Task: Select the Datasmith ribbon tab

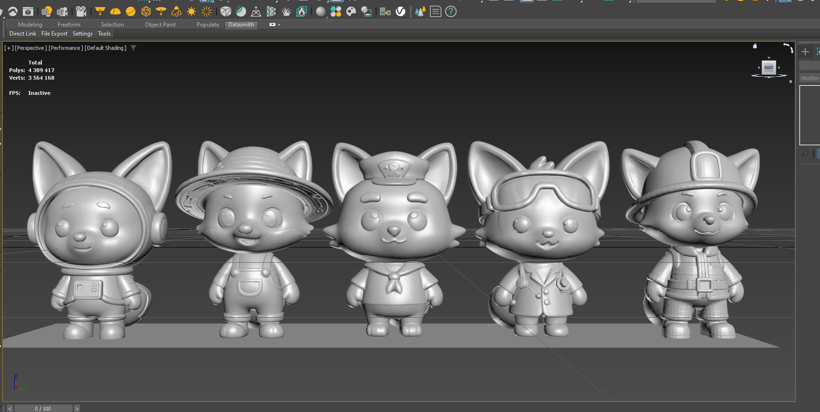Action: click(x=241, y=25)
